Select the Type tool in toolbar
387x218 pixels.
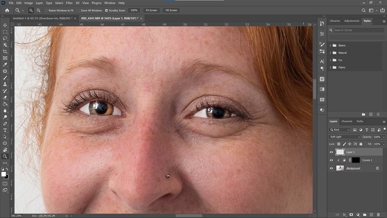pyautogui.click(x=5, y=130)
